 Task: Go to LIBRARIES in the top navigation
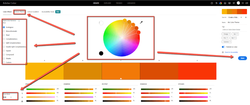coord(131,3)
